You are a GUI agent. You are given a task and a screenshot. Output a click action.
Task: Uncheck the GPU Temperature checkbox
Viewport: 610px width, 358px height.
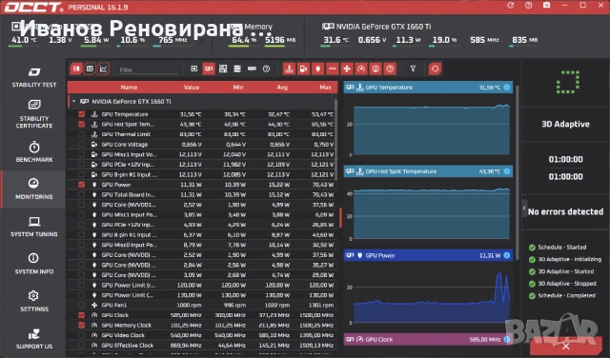pyautogui.click(x=81, y=114)
